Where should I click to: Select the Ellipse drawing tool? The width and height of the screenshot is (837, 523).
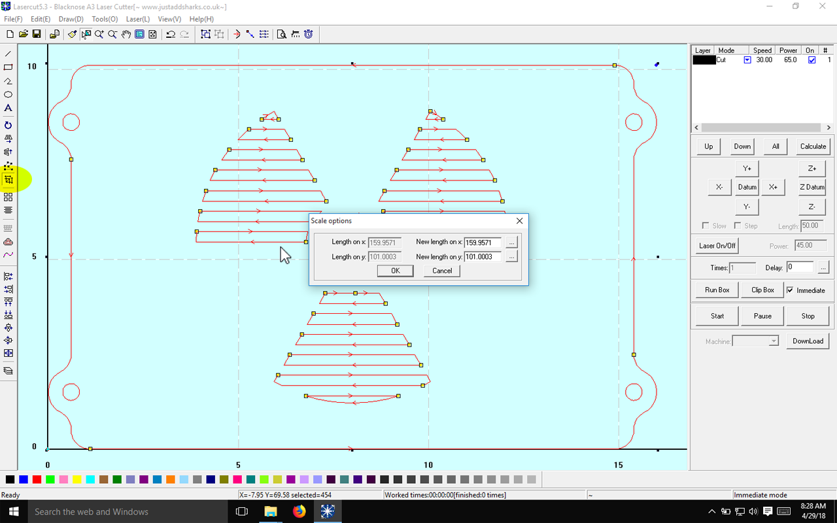coord(8,94)
